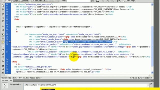Click line number 38 in the gutter

click(7, 69)
